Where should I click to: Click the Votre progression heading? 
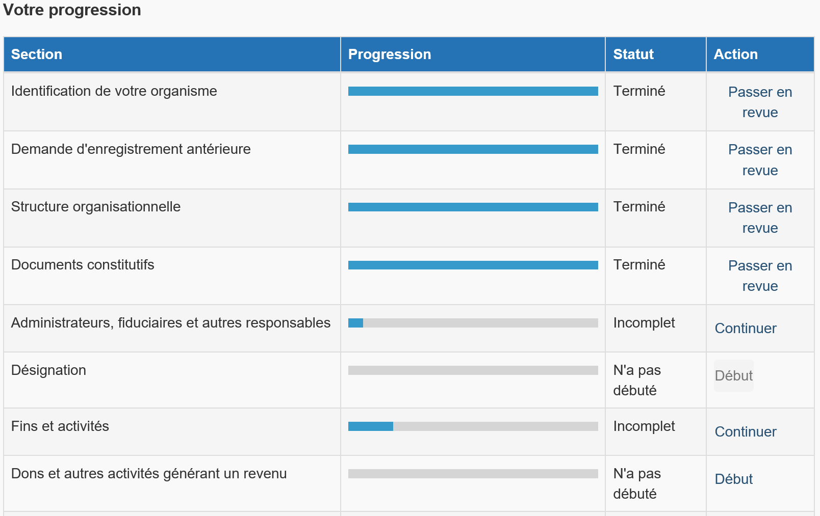point(72,10)
